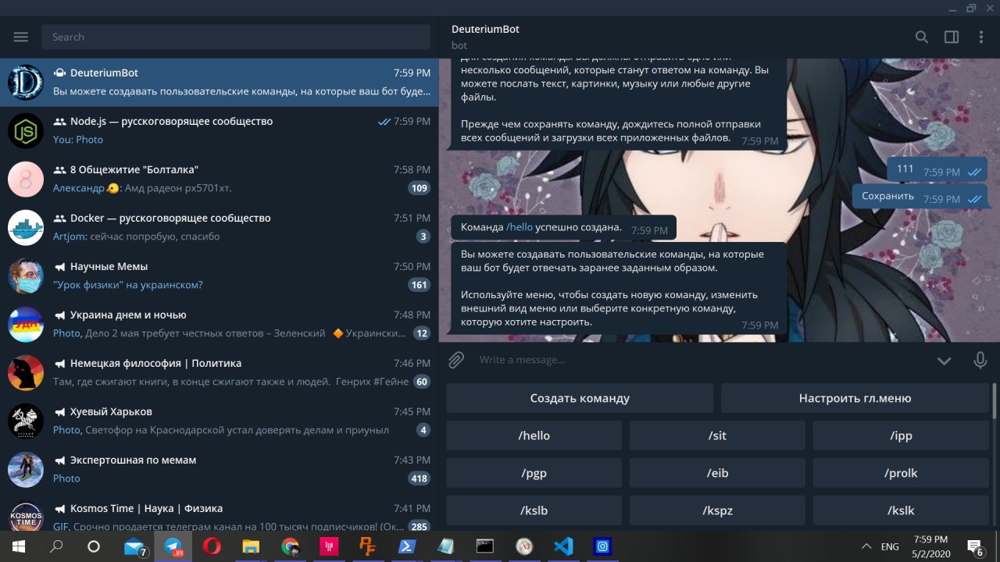The height and width of the screenshot is (562, 1000).
Task: Open Node.js русскоговорящее сообщество chat
Action: 219,131
